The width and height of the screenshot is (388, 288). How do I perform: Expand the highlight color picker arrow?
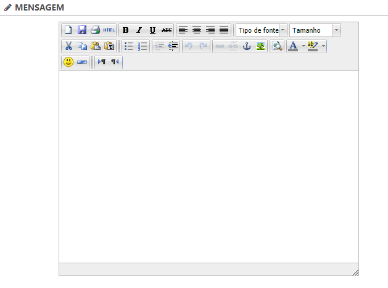coord(323,46)
